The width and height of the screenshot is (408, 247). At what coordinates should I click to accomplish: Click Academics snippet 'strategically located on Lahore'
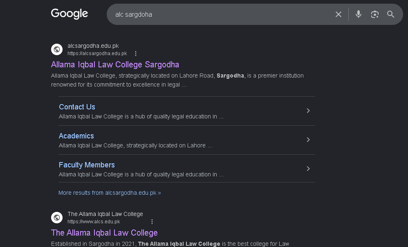tap(166, 145)
